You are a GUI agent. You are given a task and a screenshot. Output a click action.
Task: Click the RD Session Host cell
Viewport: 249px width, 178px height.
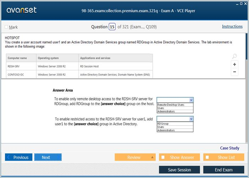116,66
